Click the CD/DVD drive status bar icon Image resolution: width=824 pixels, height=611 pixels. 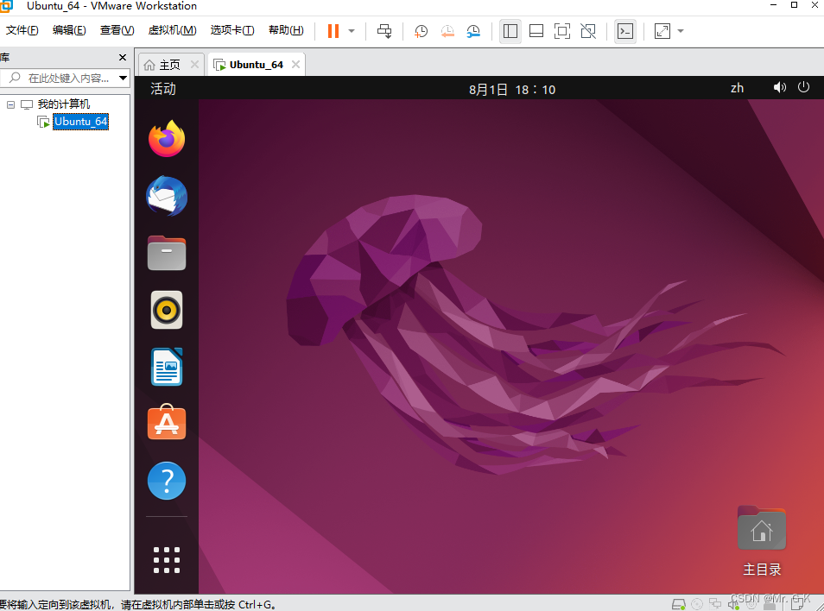[x=697, y=604]
